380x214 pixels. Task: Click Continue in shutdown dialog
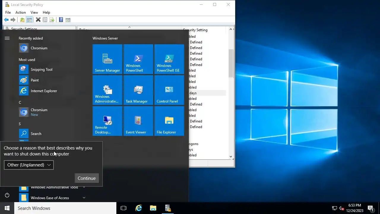click(87, 178)
